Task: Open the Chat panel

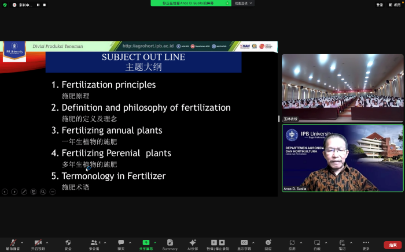Action: click(x=121, y=243)
